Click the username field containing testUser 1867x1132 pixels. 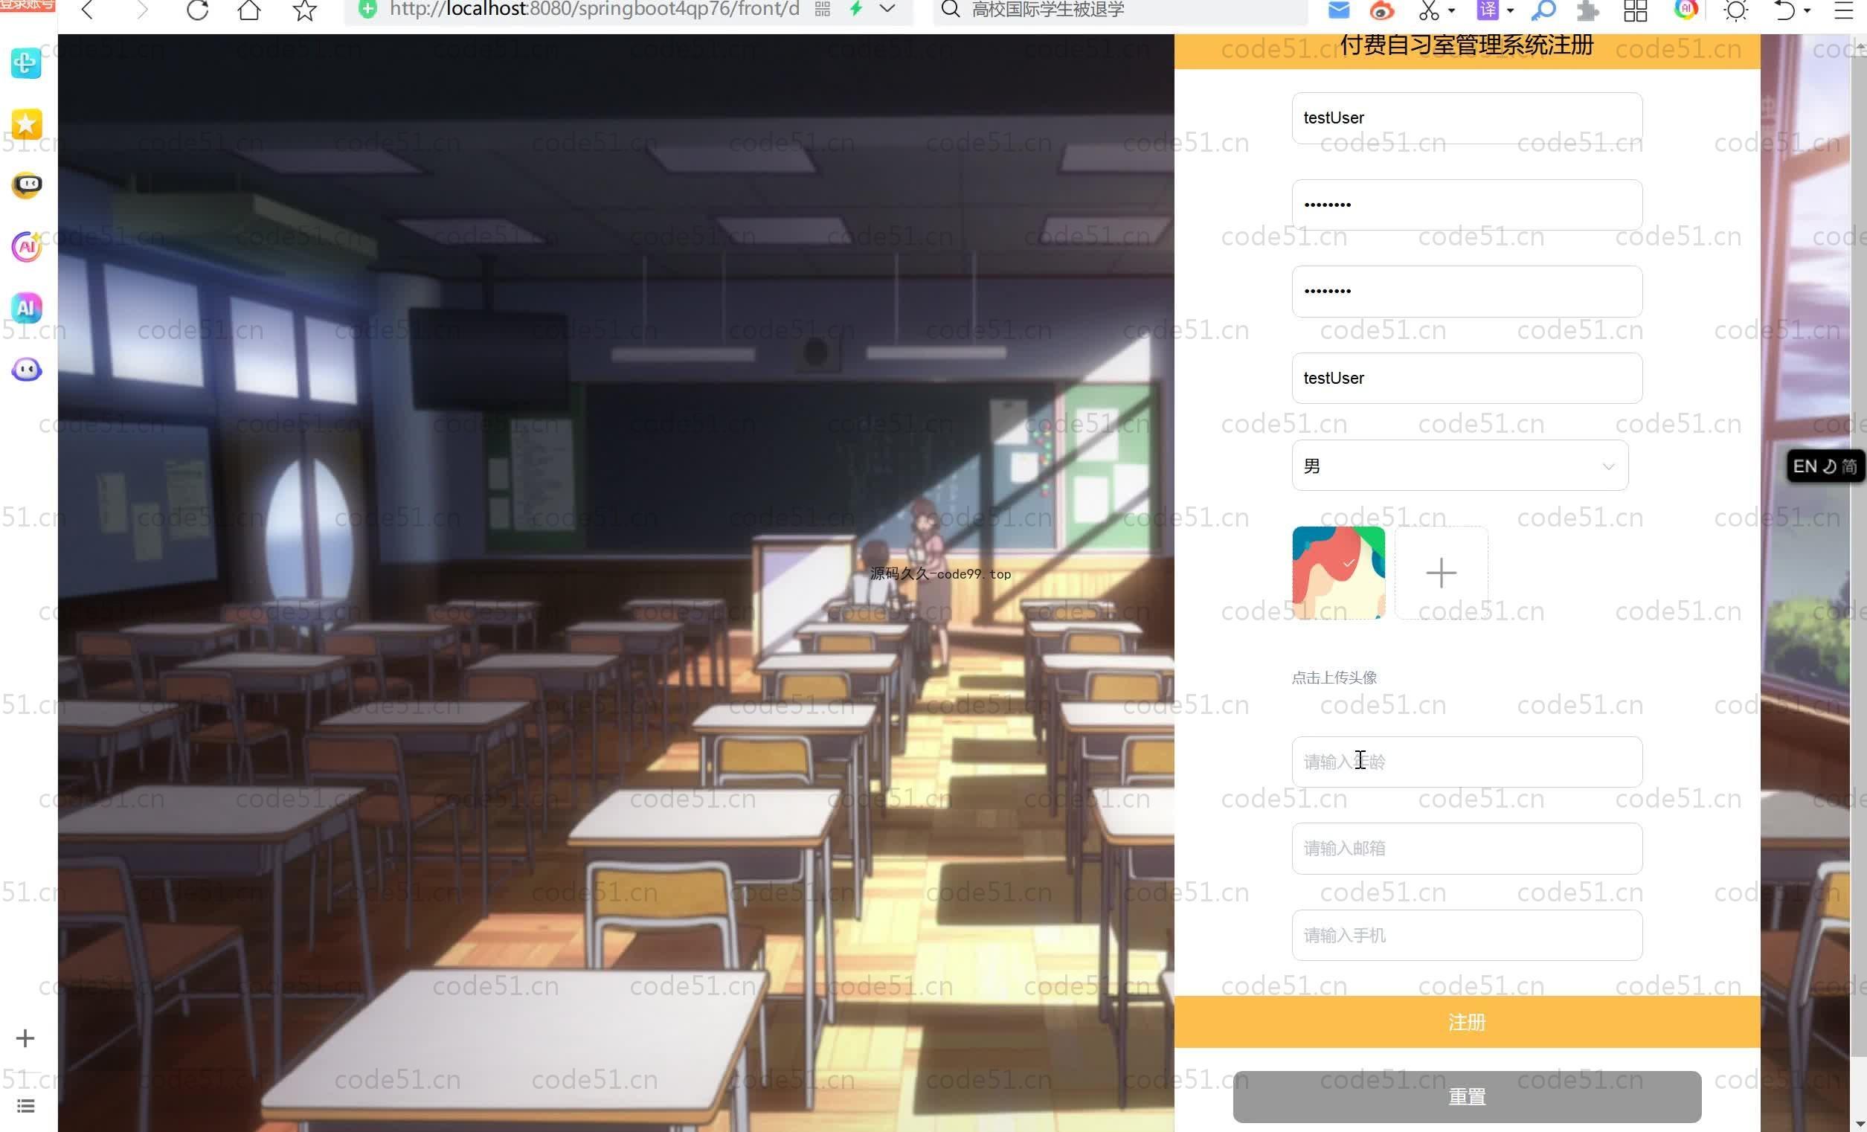(x=1466, y=118)
